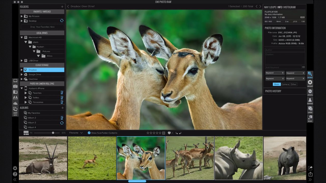Collapse the Hudson folder
The image size is (326, 183).
[x=30, y=47]
